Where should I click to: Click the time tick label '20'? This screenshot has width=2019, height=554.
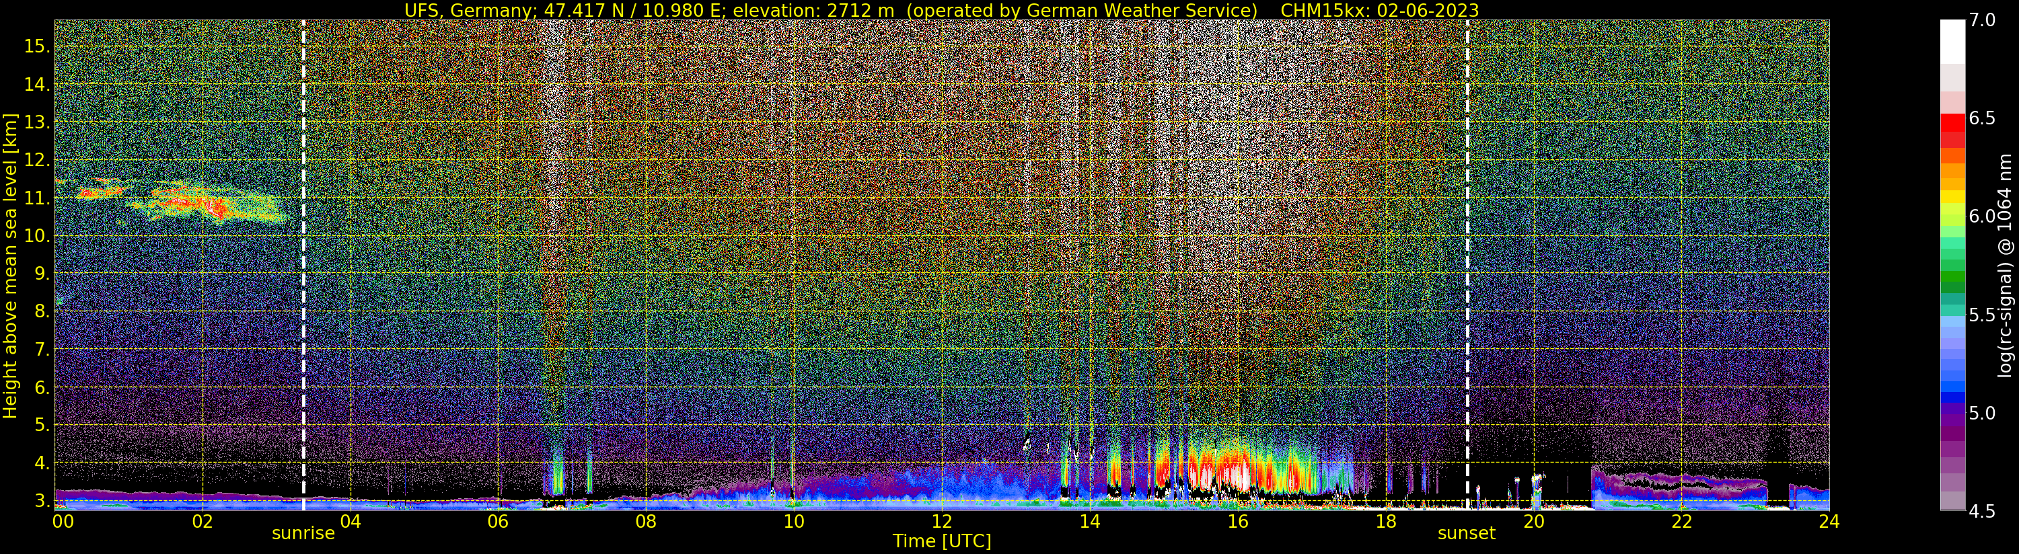click(1533, 521)
